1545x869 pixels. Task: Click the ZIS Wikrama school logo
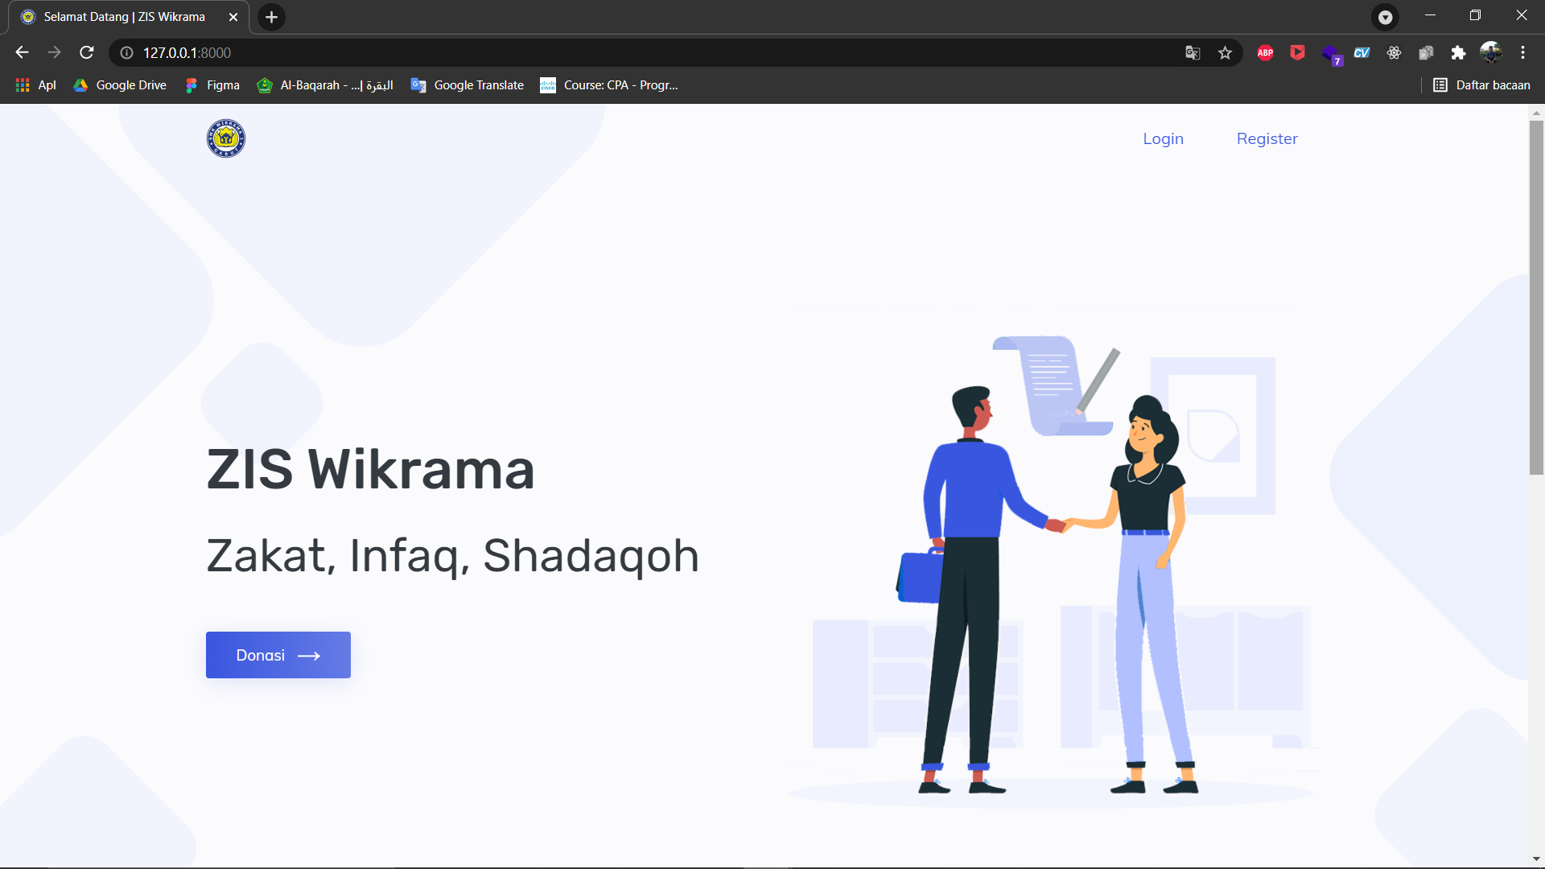[226, 138]
